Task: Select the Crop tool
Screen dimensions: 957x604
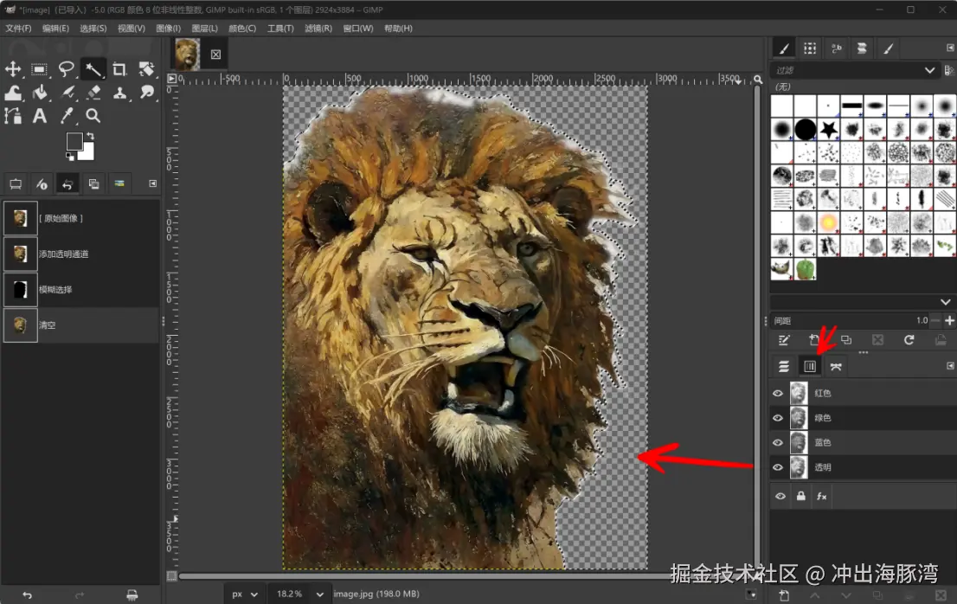Action: click(x=119, y=69)
